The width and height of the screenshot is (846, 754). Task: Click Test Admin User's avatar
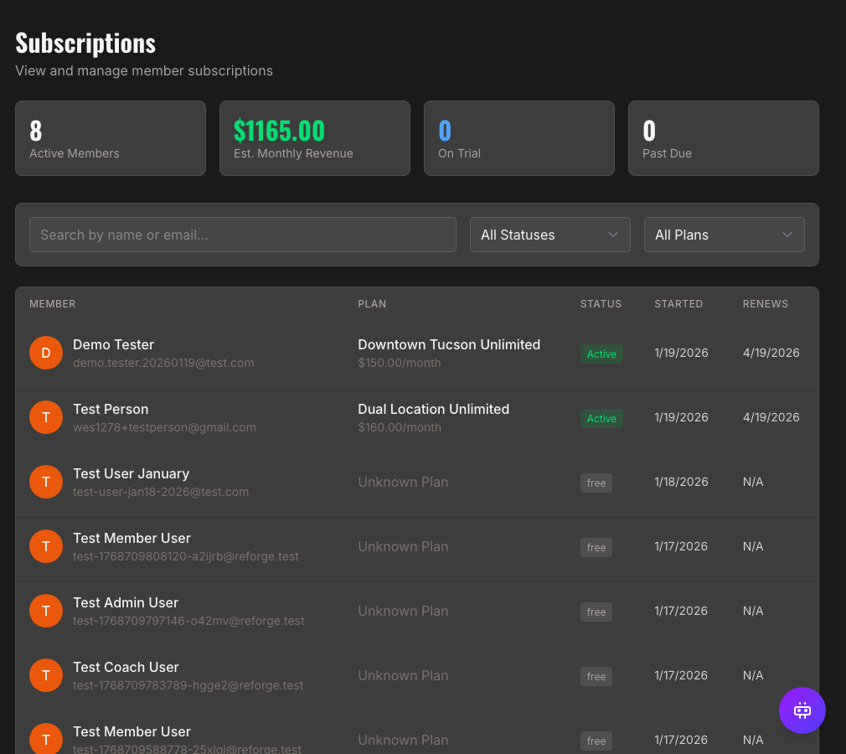46,611
